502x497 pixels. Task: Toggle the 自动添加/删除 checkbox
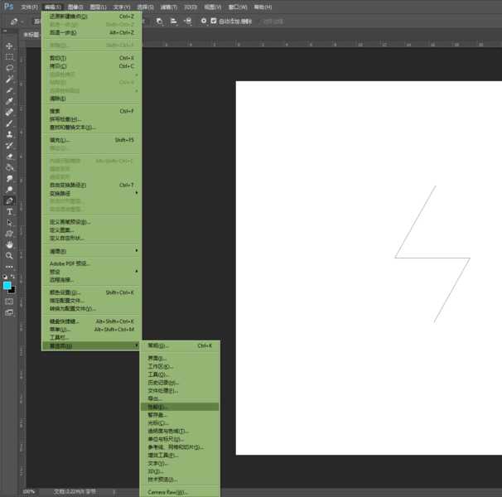click(x=214, y=21)
